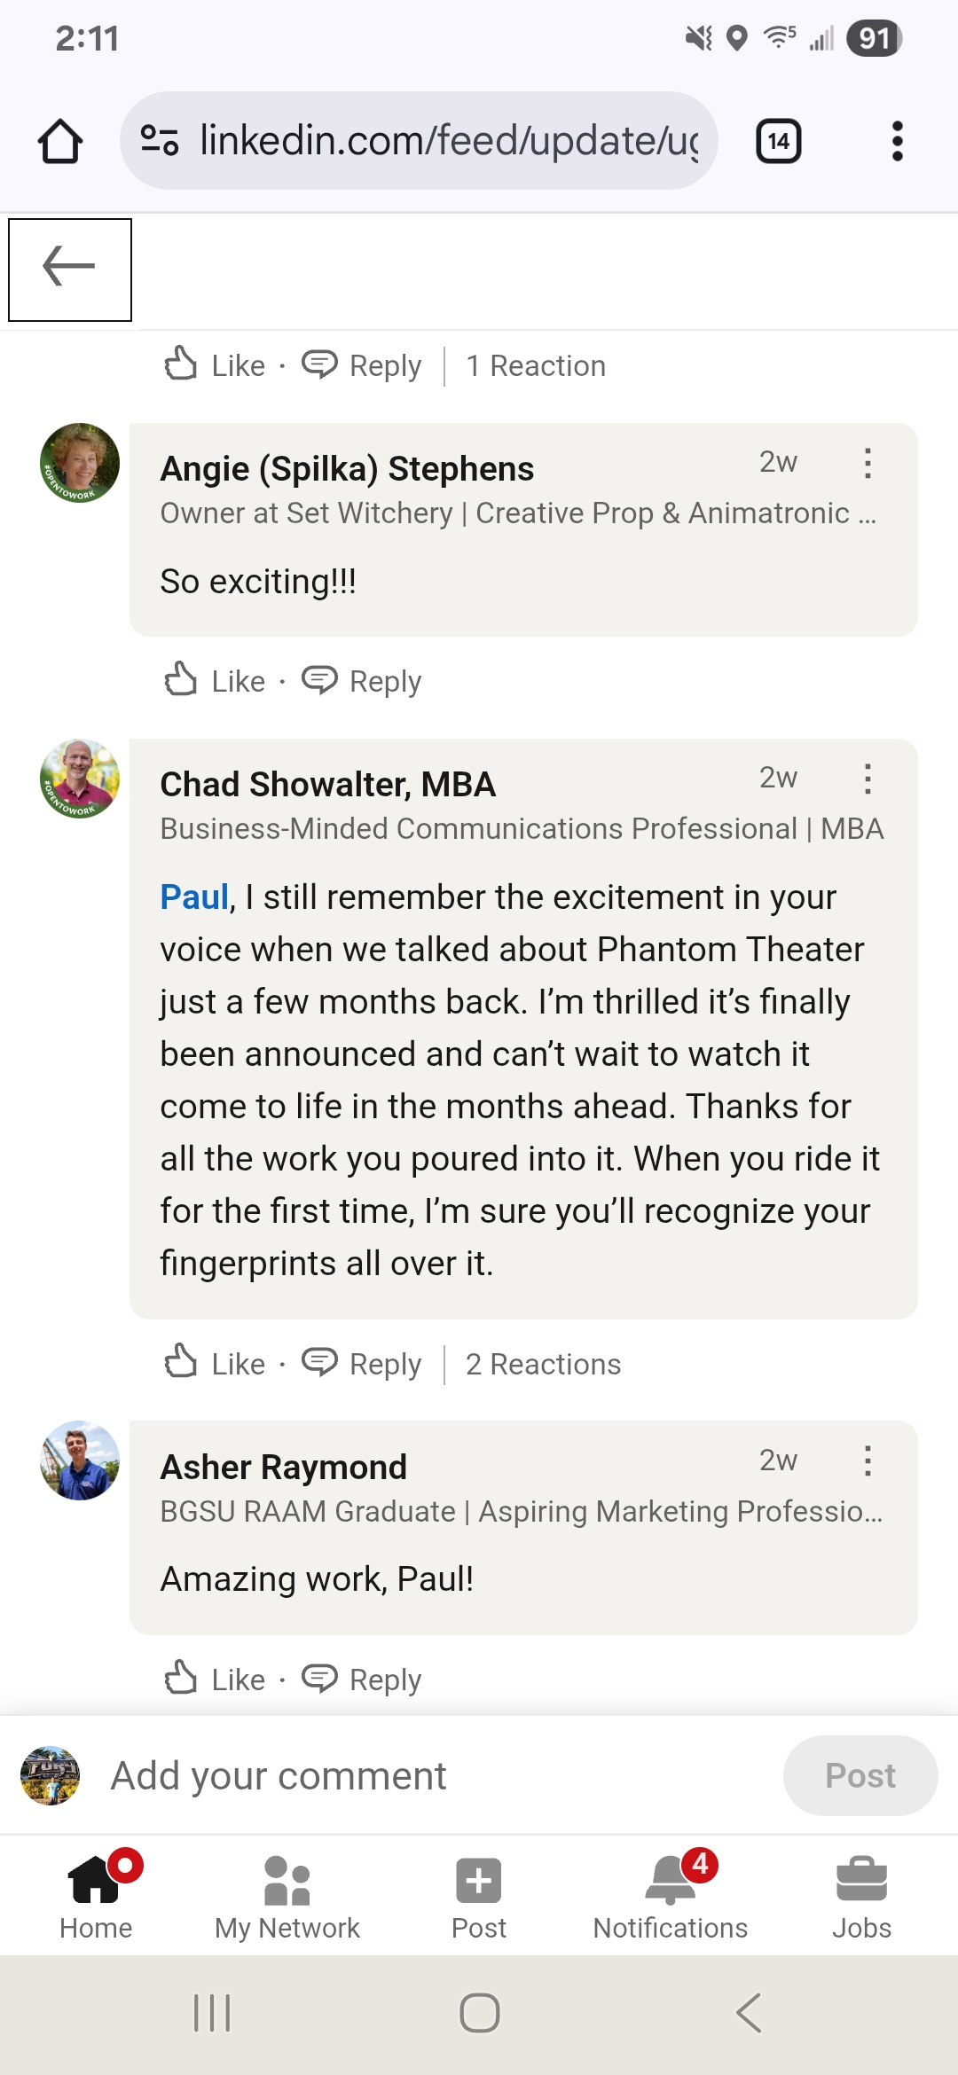Viewport: 958px width, 2075px height.
Task: Open the browser tab switcher showing 14
Action: tap(778, 141)
